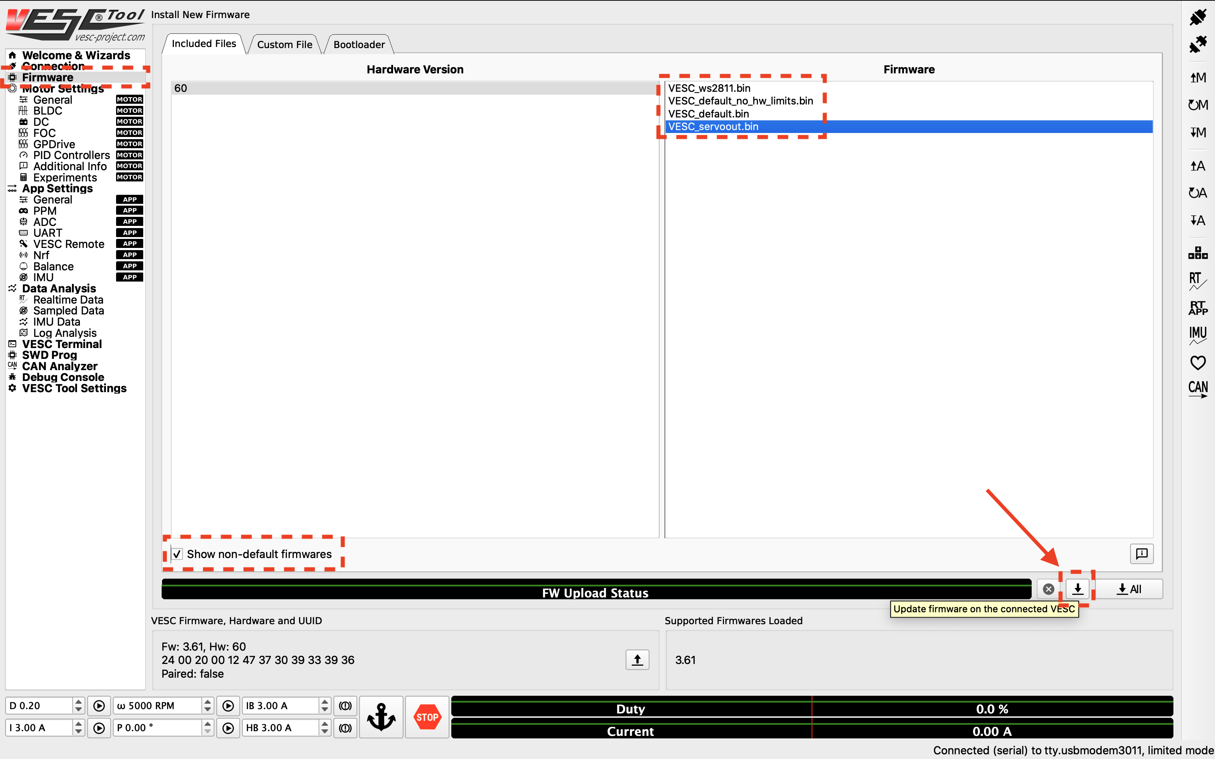Toggle the heart alive-packets icon

click(1198, 363)
